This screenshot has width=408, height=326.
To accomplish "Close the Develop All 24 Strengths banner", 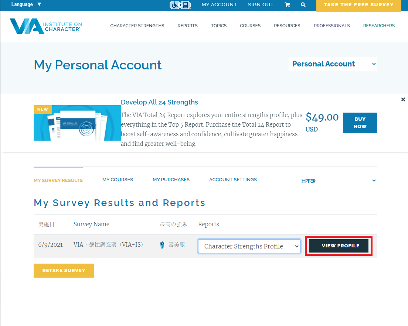I will click(403, 99).
